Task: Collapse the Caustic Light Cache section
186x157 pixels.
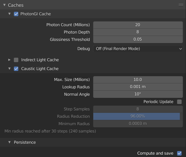Action: point(9,69)
